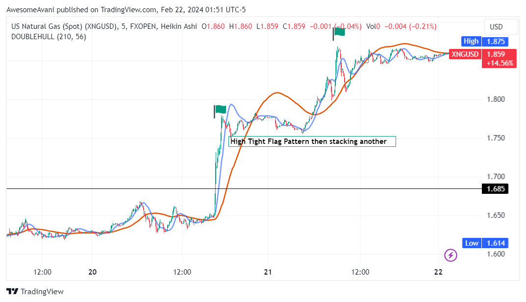Viewport: 526px width, 302px height.
Task: Click the date label 20 on time axis
Action: point(93,272)
